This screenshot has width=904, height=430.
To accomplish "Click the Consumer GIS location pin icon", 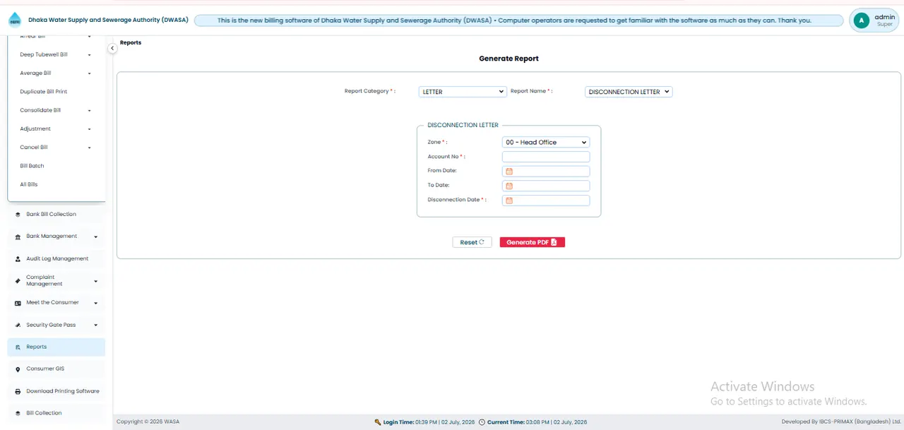I will (x=18, y=369).
